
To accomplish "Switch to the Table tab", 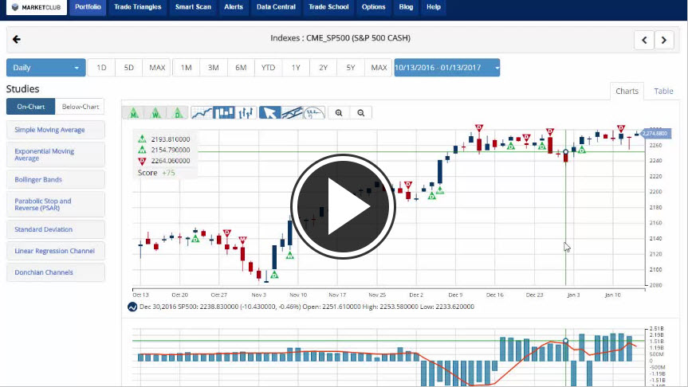I will [x=663, y=91].
